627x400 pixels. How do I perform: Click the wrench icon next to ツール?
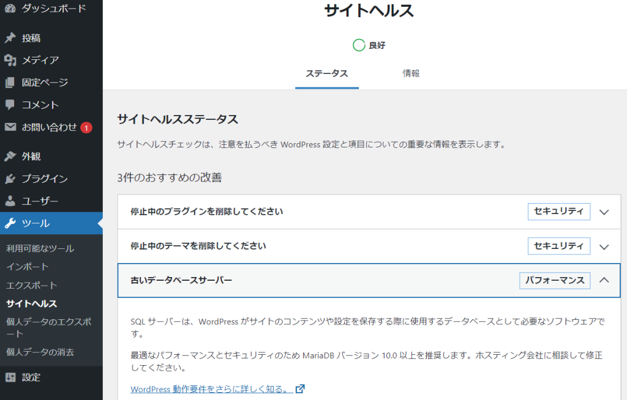[10, 223]
